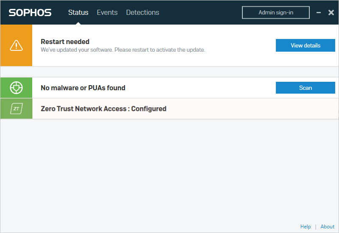The image size is (339, 233).
Task: Go to the Detections tab
Action: [x=142, y=12]
